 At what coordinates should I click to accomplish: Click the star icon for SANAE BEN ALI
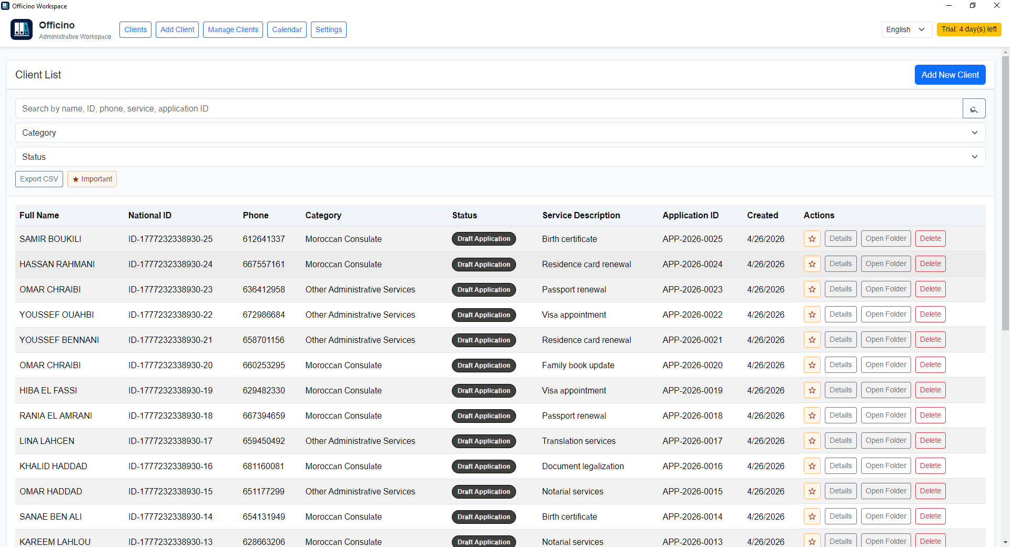click(812, 516)
